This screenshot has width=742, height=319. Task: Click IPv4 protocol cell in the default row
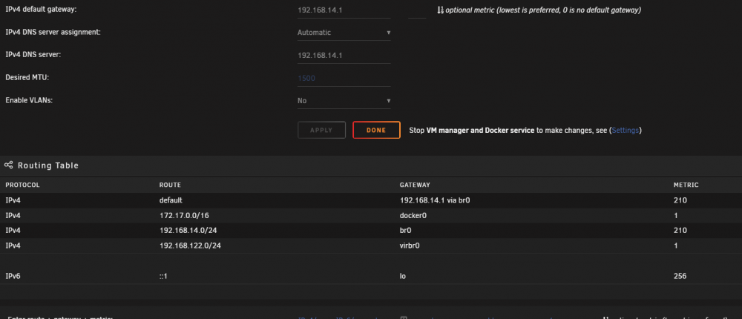[x=13, y=200]
